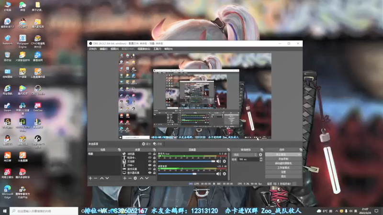Enable 工作室模式 studio mode
The height and width of the screenshot is (215, 383).
(x=283, y=168)
